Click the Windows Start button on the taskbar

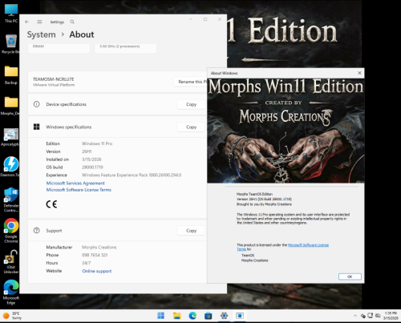point(161,316)
